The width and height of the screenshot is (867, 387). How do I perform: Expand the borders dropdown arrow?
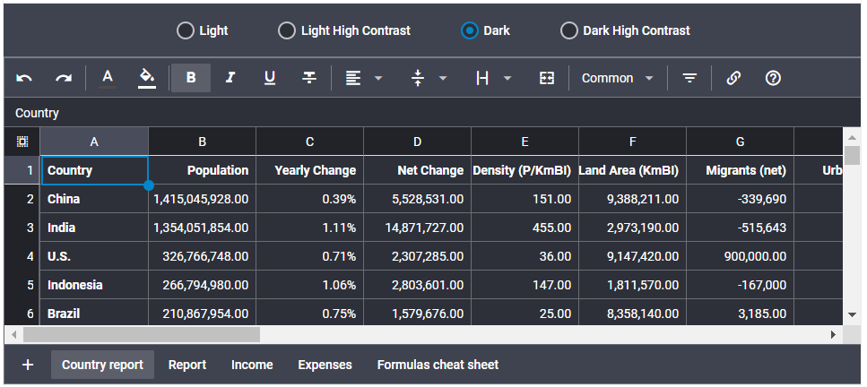coord(507,79)
